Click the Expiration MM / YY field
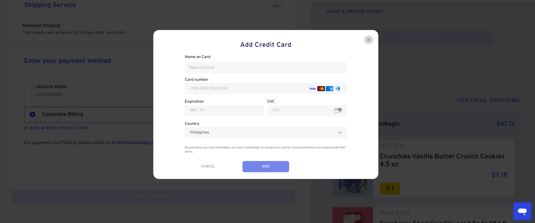The height and width of the screenshot is (223, 535). (x=224, y=111)
